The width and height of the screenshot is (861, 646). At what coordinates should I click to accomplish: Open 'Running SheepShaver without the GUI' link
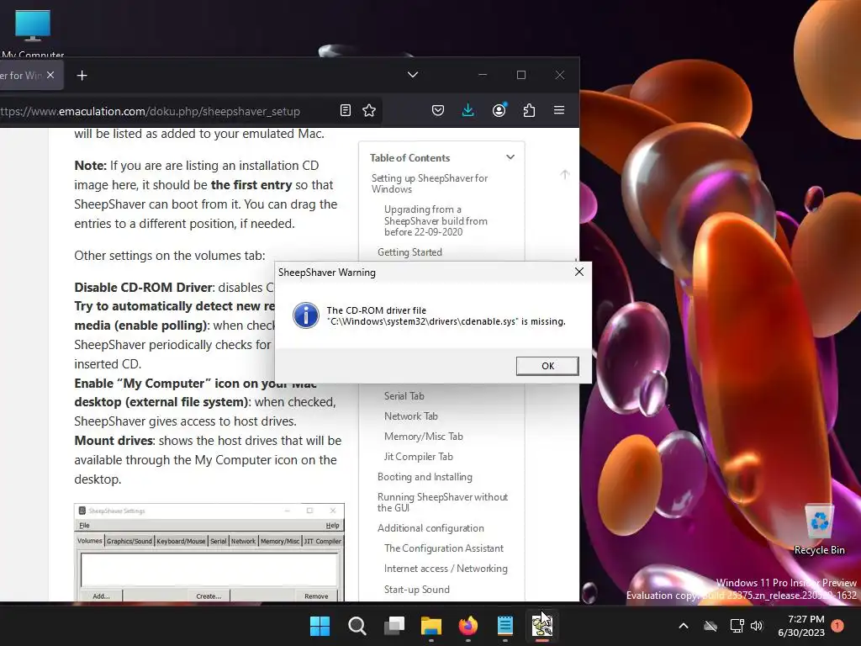pos(442,502)
